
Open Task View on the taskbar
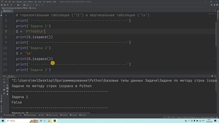pos(41,121)
